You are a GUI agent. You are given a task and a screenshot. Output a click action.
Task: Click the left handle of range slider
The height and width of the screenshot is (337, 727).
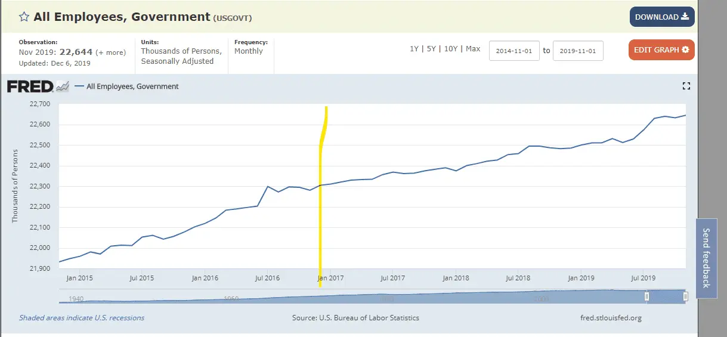(646, 296)
